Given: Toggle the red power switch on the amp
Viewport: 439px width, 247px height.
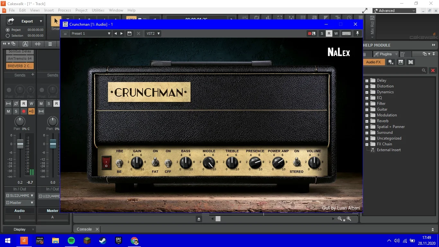Looking at the screenshot, I should coord(106,162).
